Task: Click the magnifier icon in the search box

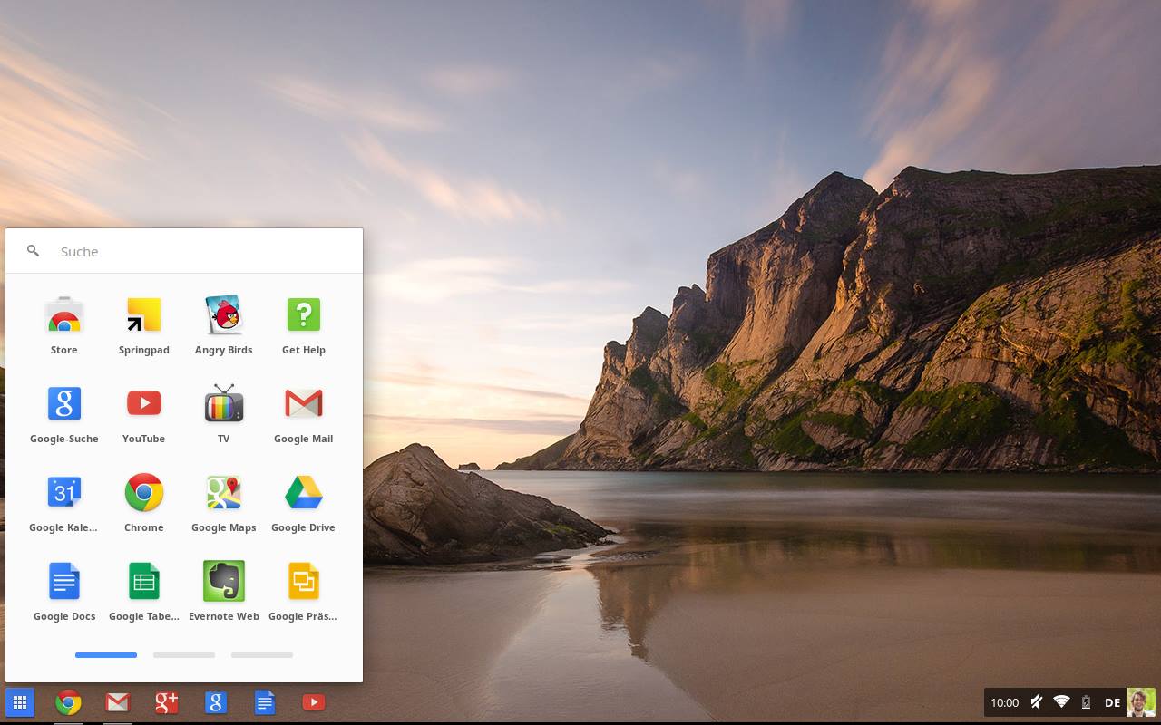Action: [33, 251]
